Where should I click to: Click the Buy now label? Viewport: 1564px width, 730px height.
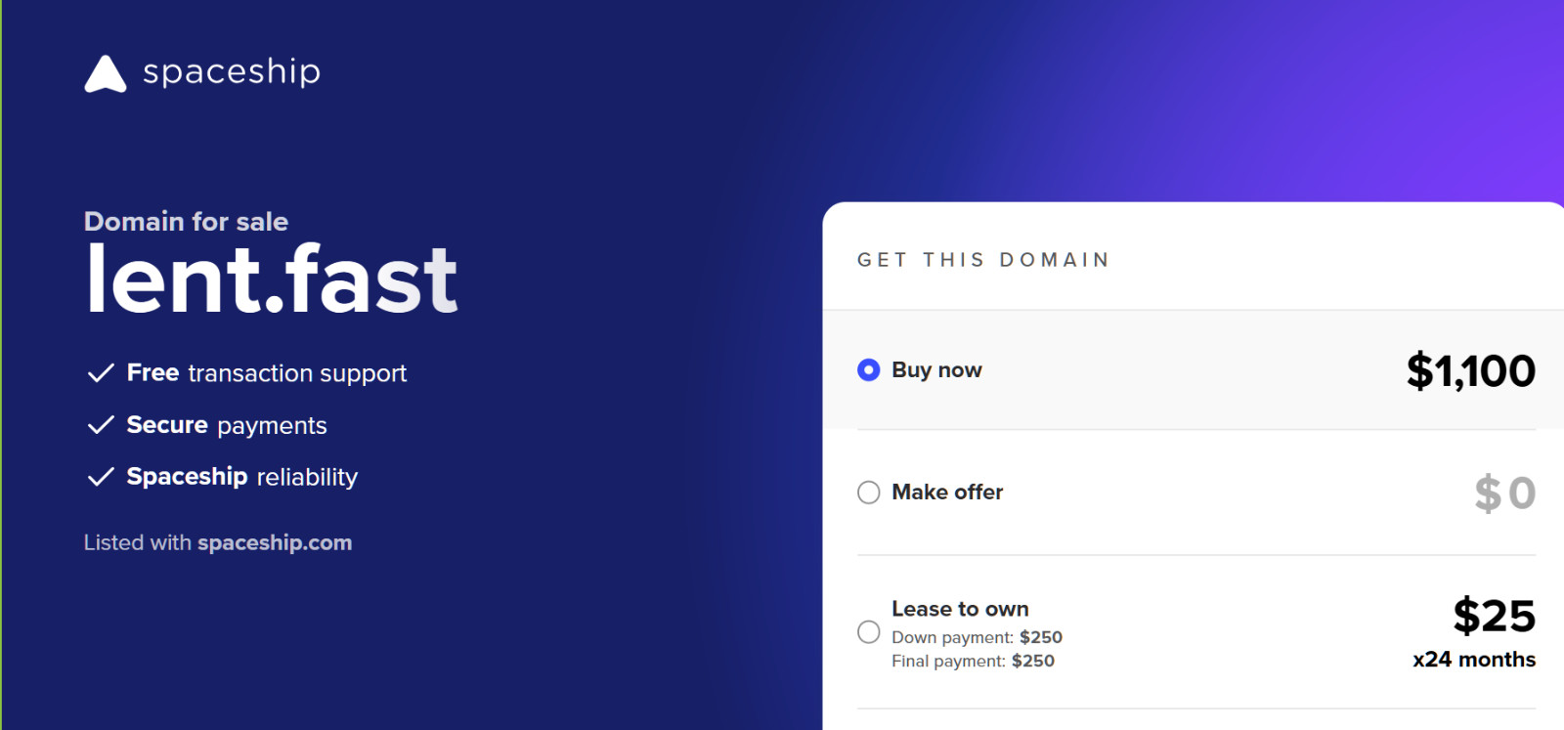pyautogui.click(x=935, y=370)
